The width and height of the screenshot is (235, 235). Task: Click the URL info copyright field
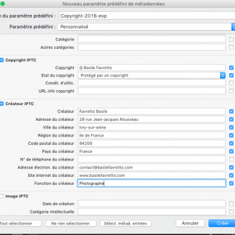coord(151,91)
